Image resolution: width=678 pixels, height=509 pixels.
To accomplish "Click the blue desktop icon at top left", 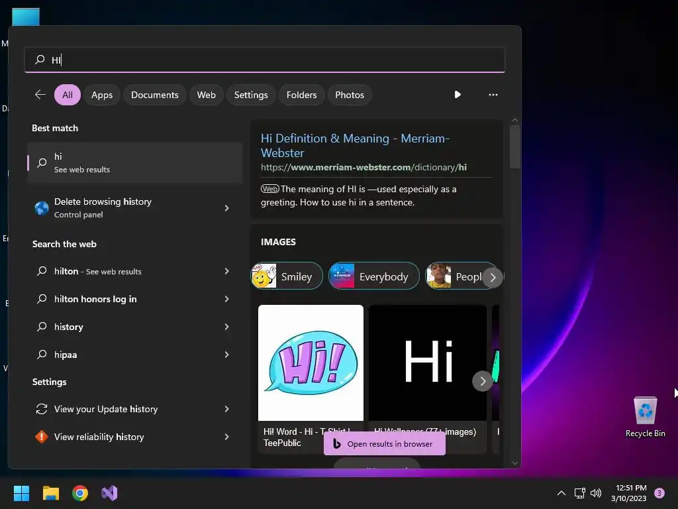I will point(26,17).
